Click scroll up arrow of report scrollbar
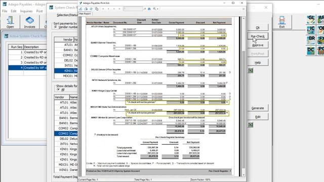Viewport: 324px width, 182px height. [x=244, y=18]
